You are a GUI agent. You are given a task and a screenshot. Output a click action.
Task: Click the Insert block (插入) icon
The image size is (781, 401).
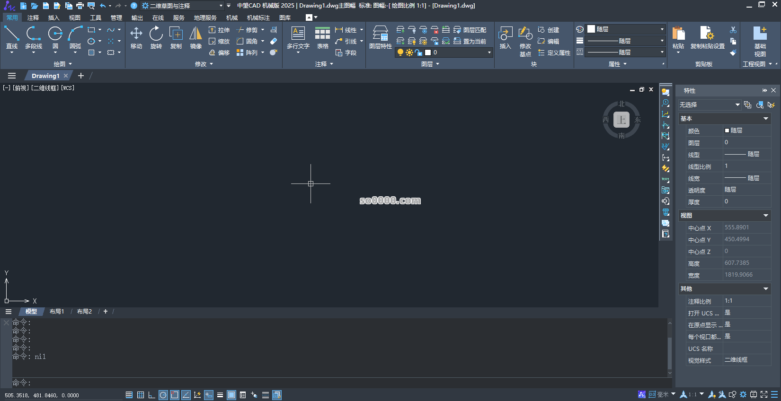(506, 37)
